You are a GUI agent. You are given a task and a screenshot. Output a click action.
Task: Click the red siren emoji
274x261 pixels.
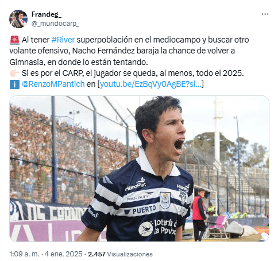click(x=14, y=40)
